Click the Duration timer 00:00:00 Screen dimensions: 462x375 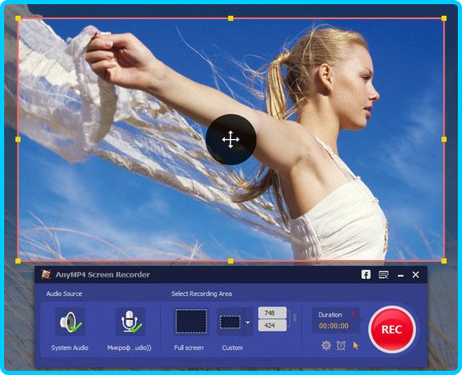tap(334, 326)
